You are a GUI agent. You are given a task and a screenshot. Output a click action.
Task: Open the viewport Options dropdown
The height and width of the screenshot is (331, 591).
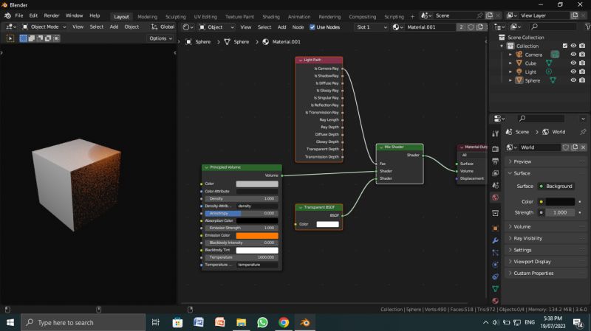pos(160,38)
